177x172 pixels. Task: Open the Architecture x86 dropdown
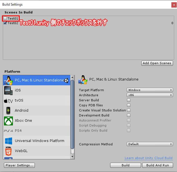(x=150, y=95)
